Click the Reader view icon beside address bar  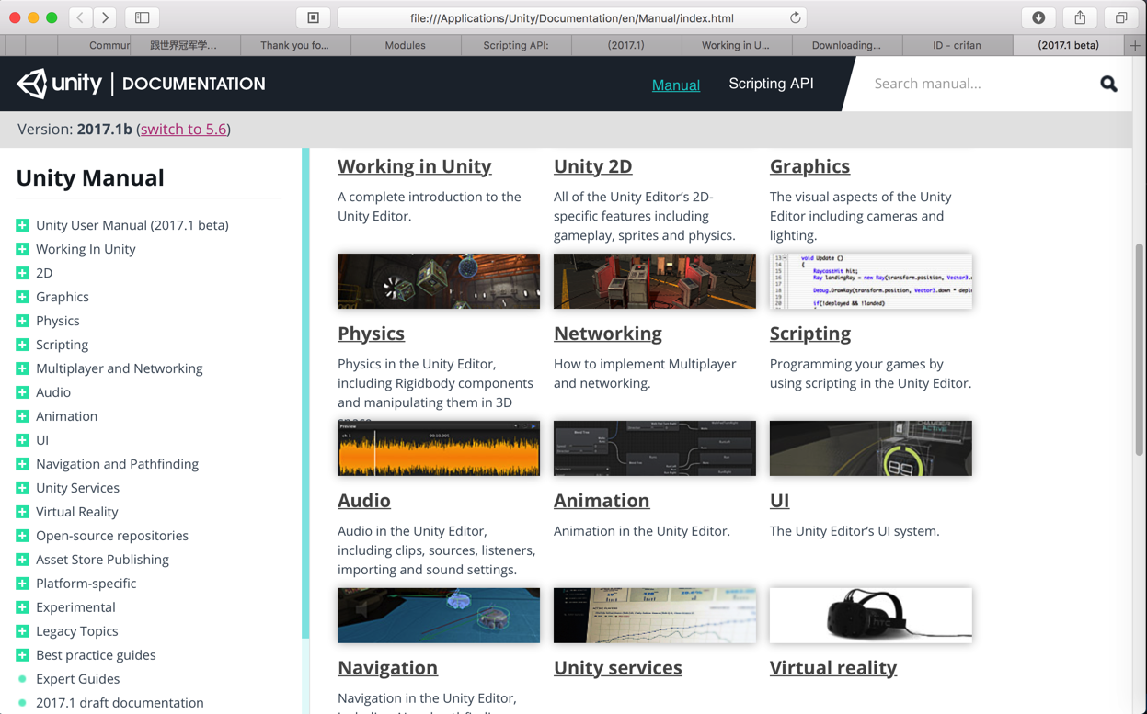(x=314, y=17)
